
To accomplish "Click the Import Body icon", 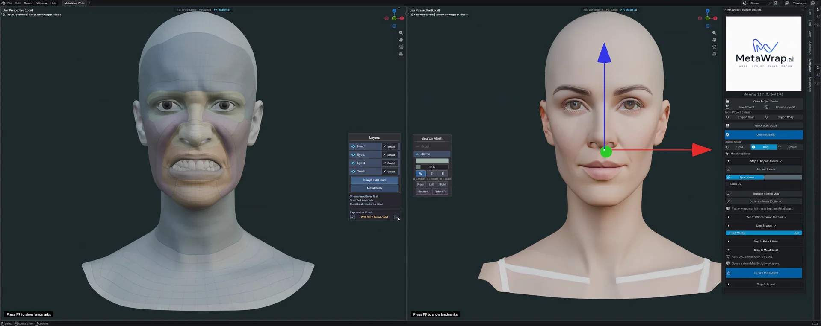I will [766, 117].
